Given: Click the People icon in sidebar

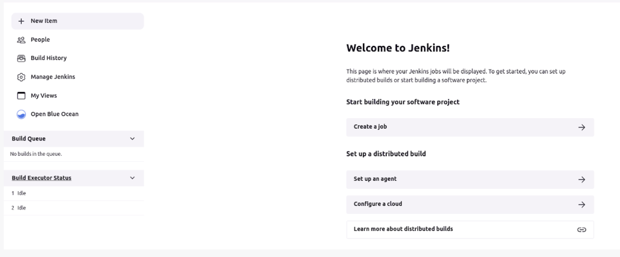Looking at the screenshot, I should pyautogui.click(x=21, y=40).
